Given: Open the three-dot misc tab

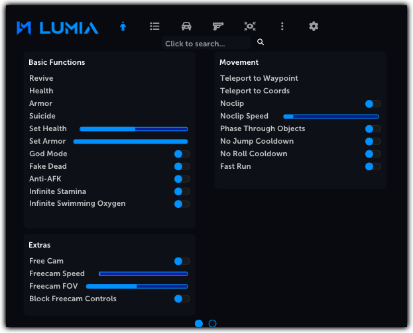Looking at the screenshot, I should [282, 26].
